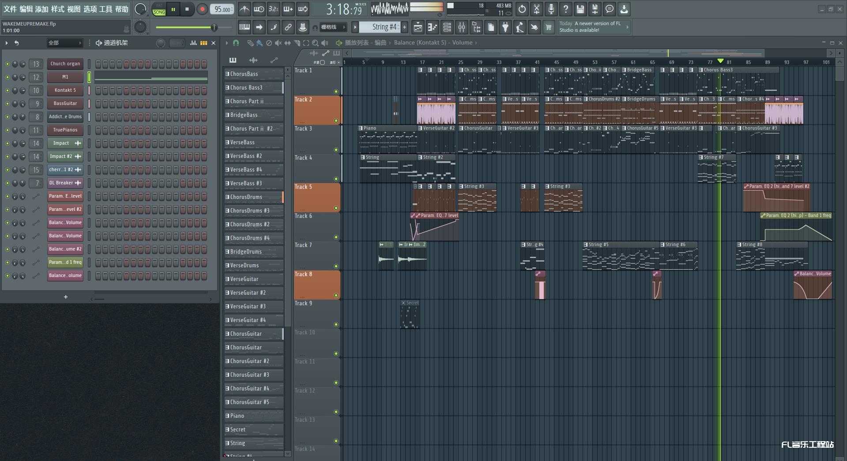
Task: Toggle wait for input before recording
Action: 259,9
